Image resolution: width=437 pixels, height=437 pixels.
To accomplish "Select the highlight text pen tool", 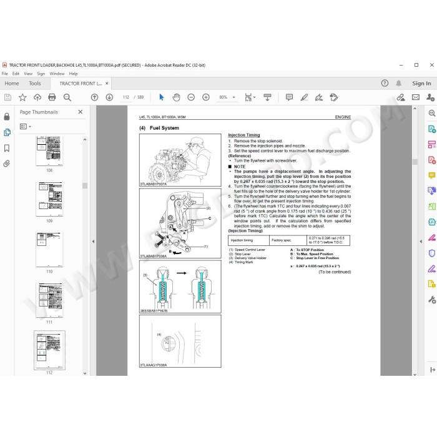I will click(x=304, y=97).
